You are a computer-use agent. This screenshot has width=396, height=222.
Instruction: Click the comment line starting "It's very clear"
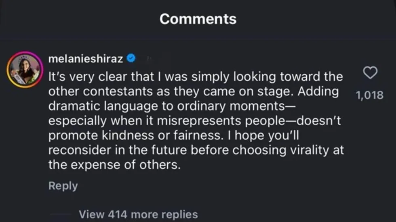point(195,77)
